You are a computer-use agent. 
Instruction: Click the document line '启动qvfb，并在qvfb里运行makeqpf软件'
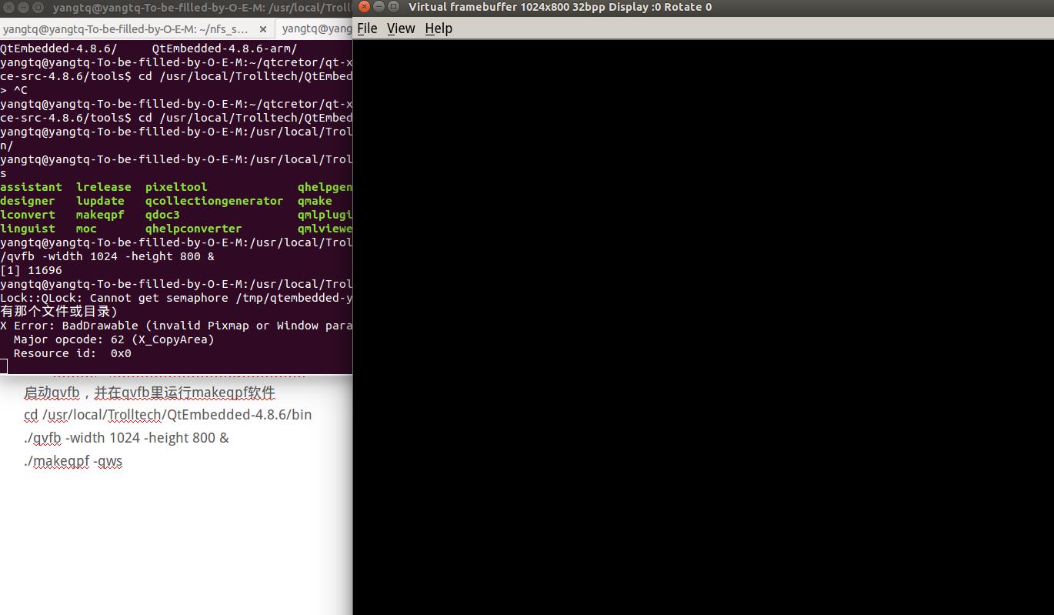click(x=149, y=393)
